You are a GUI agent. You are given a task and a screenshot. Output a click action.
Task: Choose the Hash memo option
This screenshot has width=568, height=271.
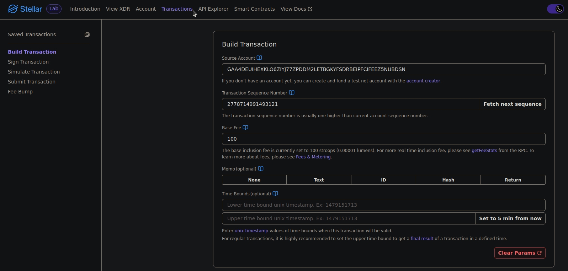448,180
